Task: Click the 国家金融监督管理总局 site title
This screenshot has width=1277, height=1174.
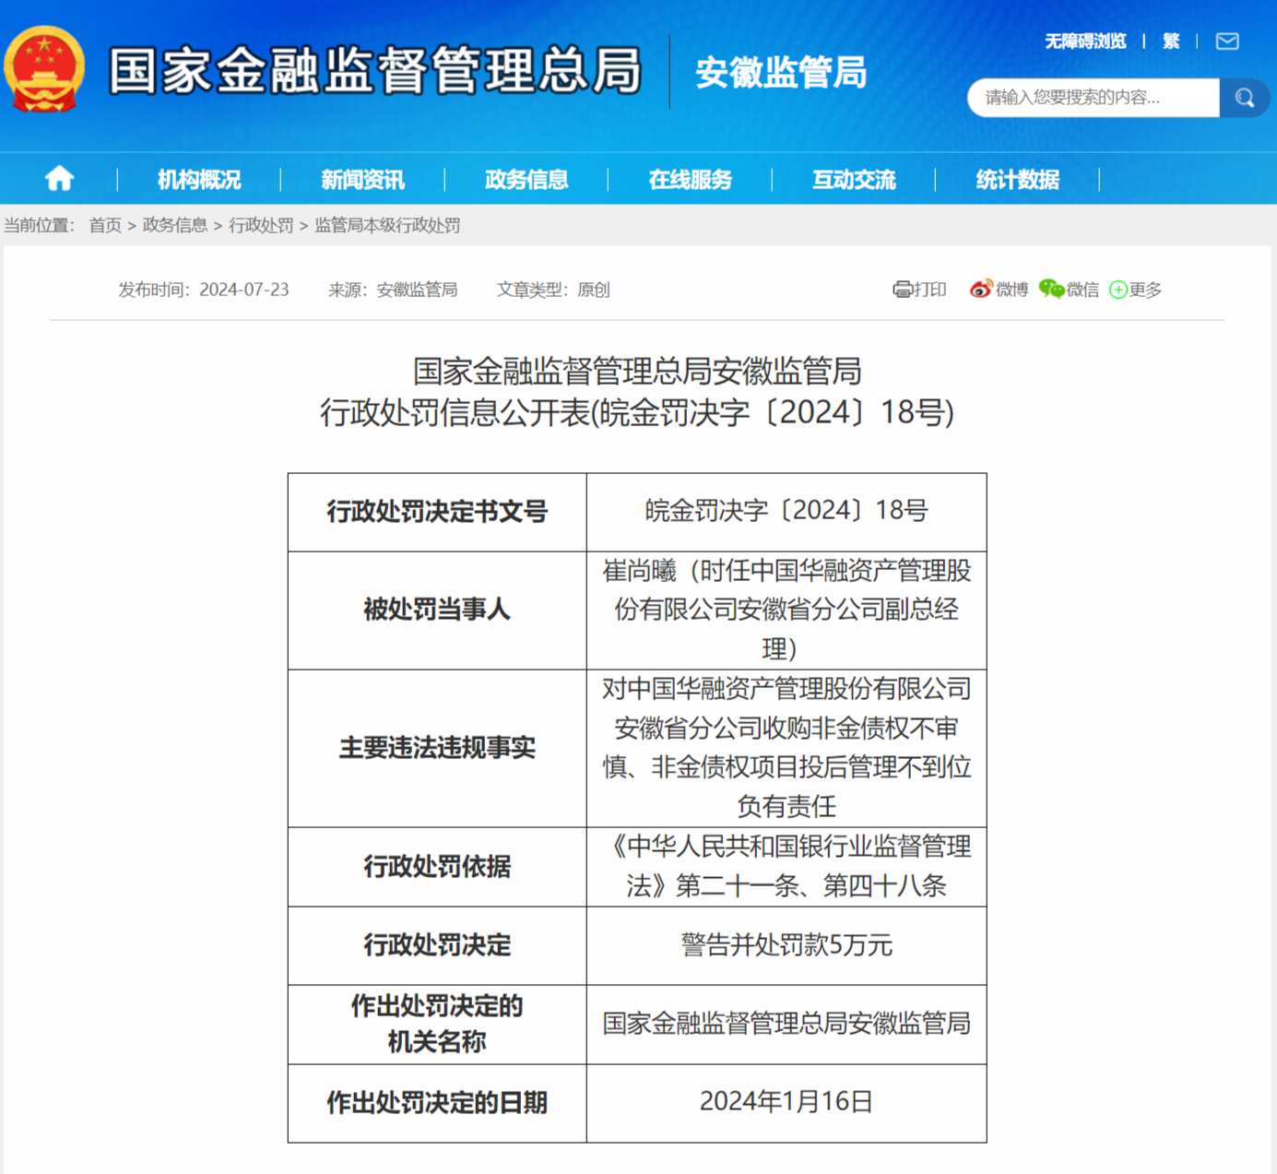Action: click(374, 71)
